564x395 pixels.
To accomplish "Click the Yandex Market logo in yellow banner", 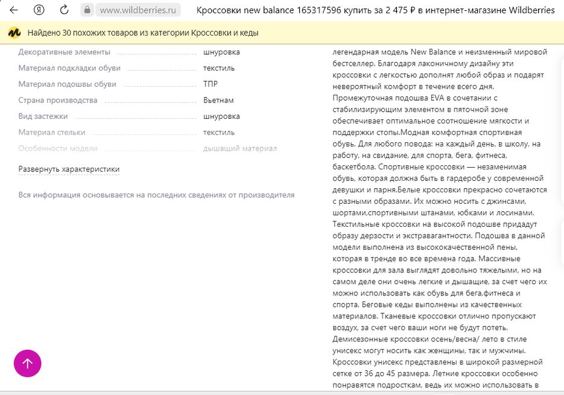I will [14, 33].
